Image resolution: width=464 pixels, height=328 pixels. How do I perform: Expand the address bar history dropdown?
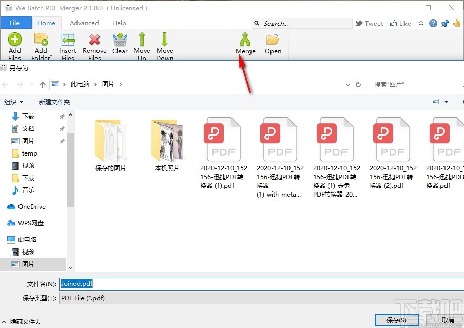click(x=347, y=84)
